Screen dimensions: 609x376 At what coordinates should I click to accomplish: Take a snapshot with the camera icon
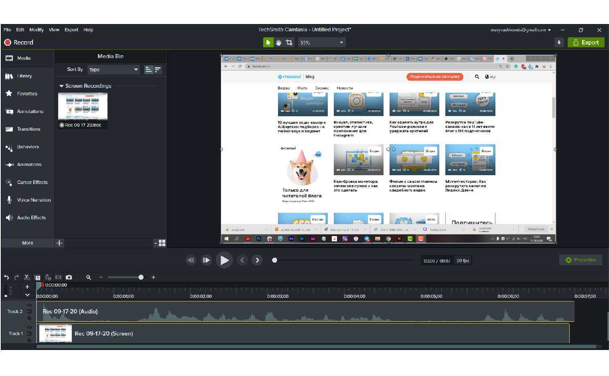(x=69, y=277)
